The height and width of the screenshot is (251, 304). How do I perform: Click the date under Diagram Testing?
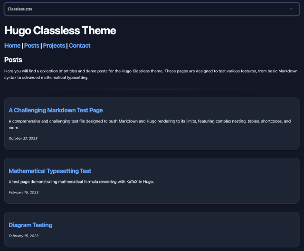tap(23, 236)
